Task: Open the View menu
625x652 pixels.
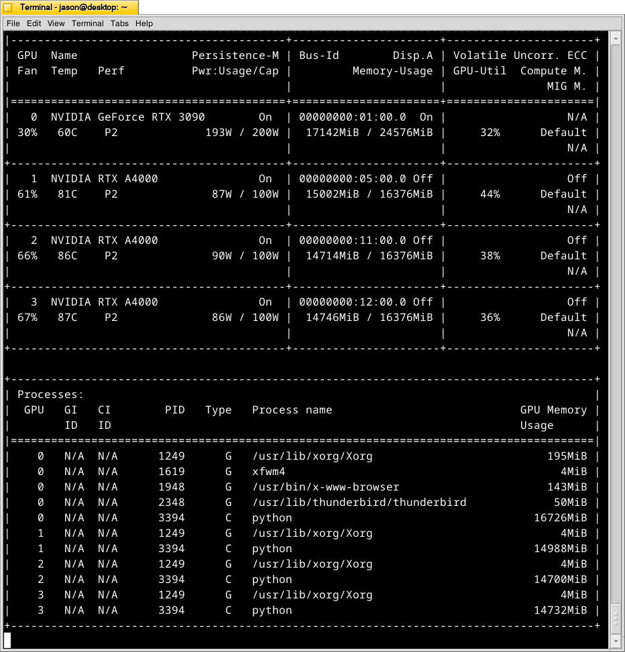Action: (56, 23)
